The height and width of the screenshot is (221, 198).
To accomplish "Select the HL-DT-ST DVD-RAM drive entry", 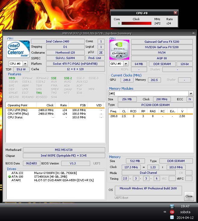I will pyautogui.click(x=55, y=180).
